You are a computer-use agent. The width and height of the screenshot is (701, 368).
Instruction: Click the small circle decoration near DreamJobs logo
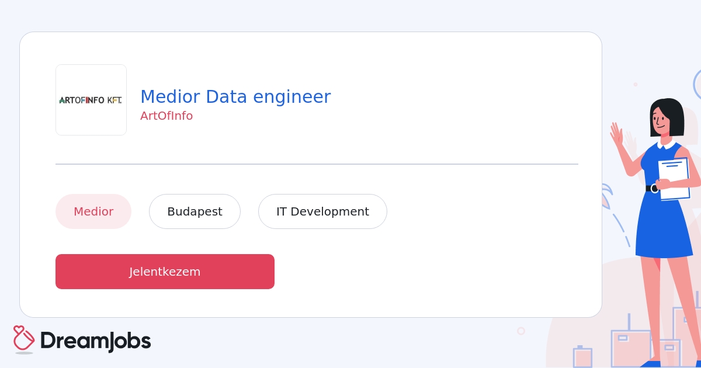520,331
